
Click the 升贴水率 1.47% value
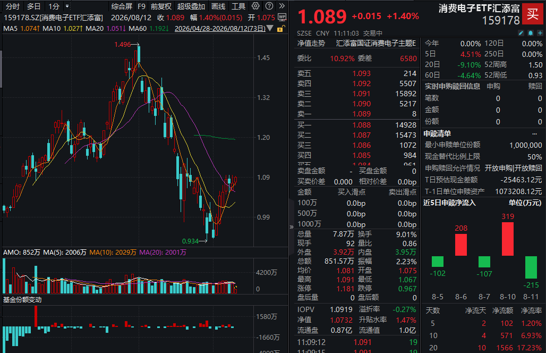tap(406, 320)
